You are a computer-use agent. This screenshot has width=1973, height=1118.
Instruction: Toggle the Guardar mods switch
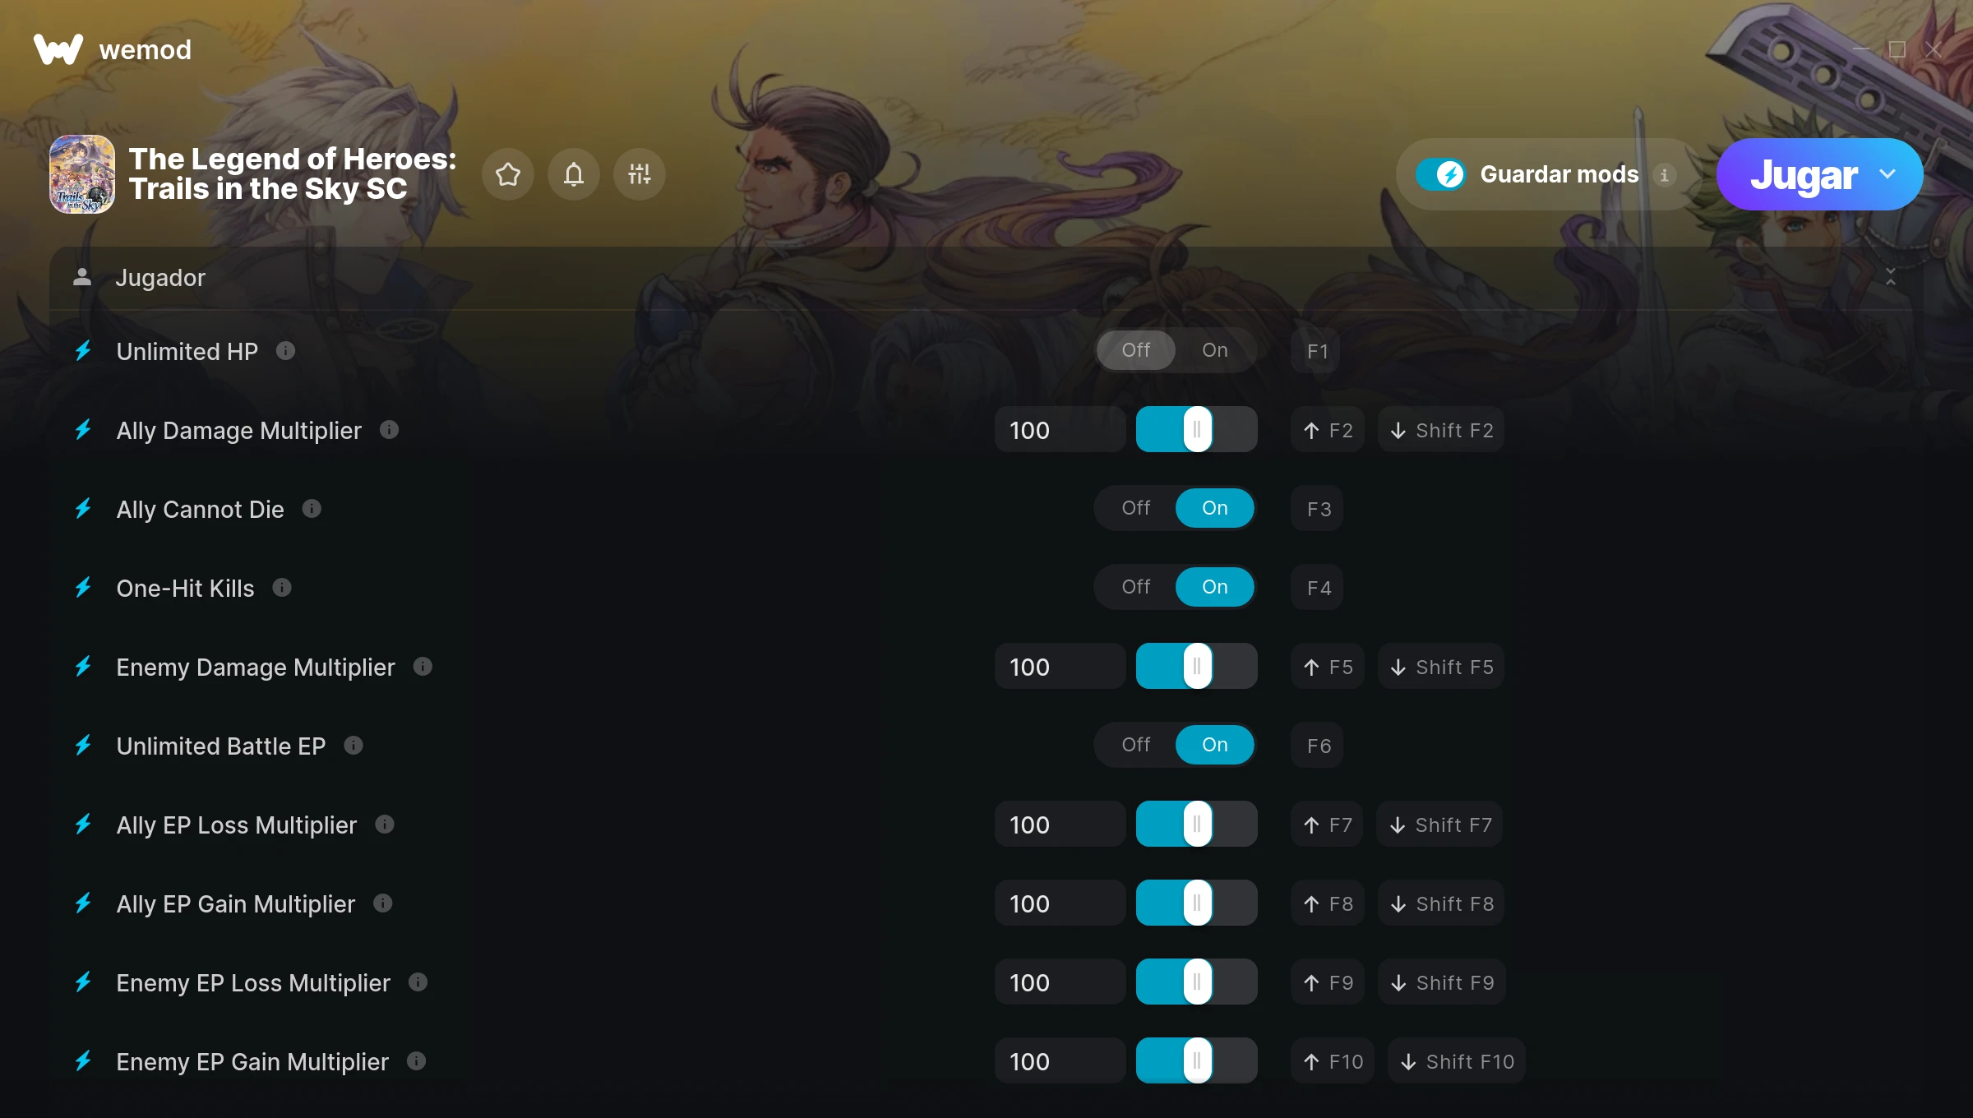click(x=1440, y=174)
